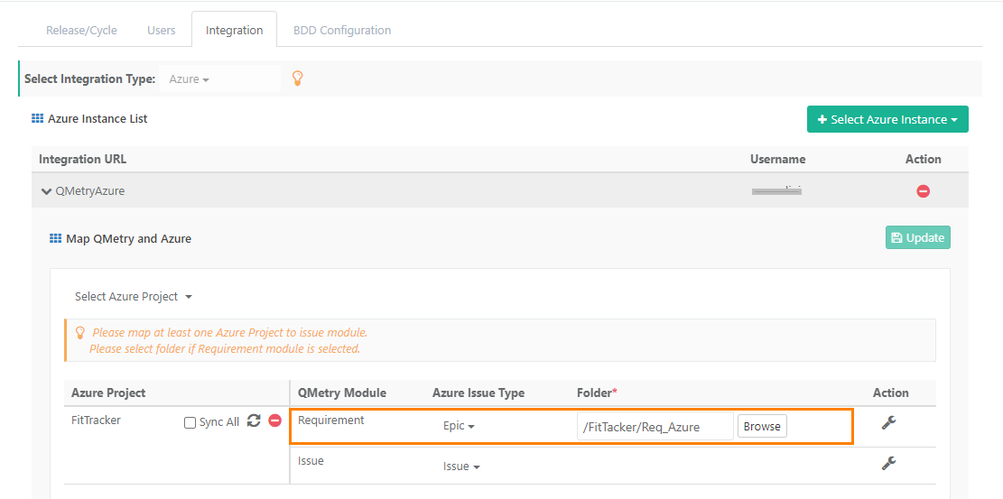
Task: Open wrench settings for Issue row
Action: (888, 463)
